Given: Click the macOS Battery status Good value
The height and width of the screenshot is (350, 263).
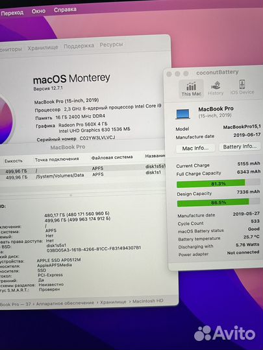Looking at the screenshot, I should [x=253, y=229].
